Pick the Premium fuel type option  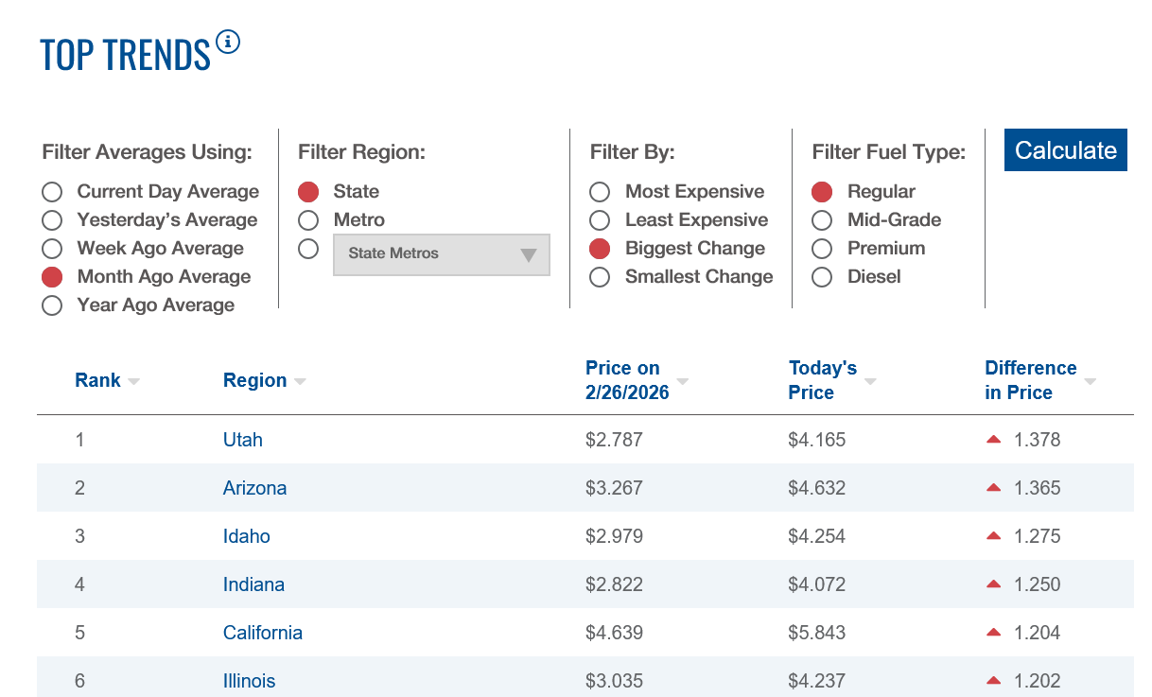click(x=822, y=249)
